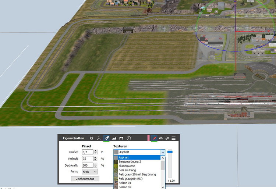This screenshot has width=276, height=189.
Task: Open the general settings gear tab
Action: (x=92, y=138)
